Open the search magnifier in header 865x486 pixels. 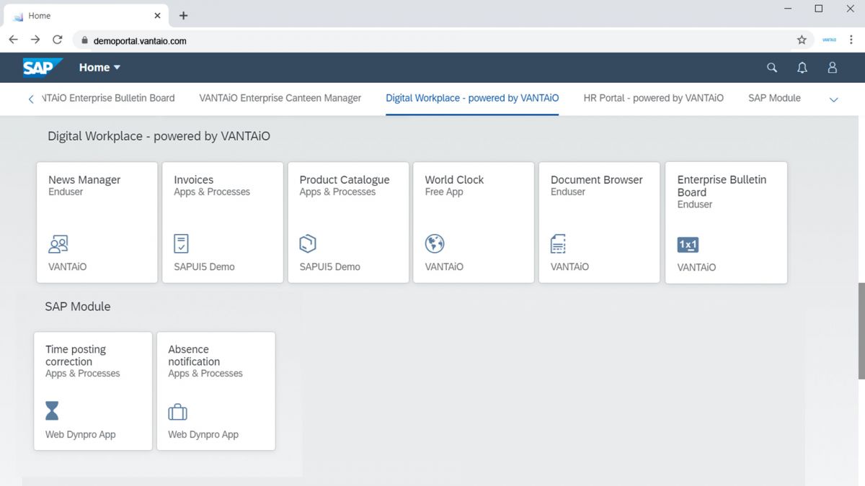tap(772, 68)
